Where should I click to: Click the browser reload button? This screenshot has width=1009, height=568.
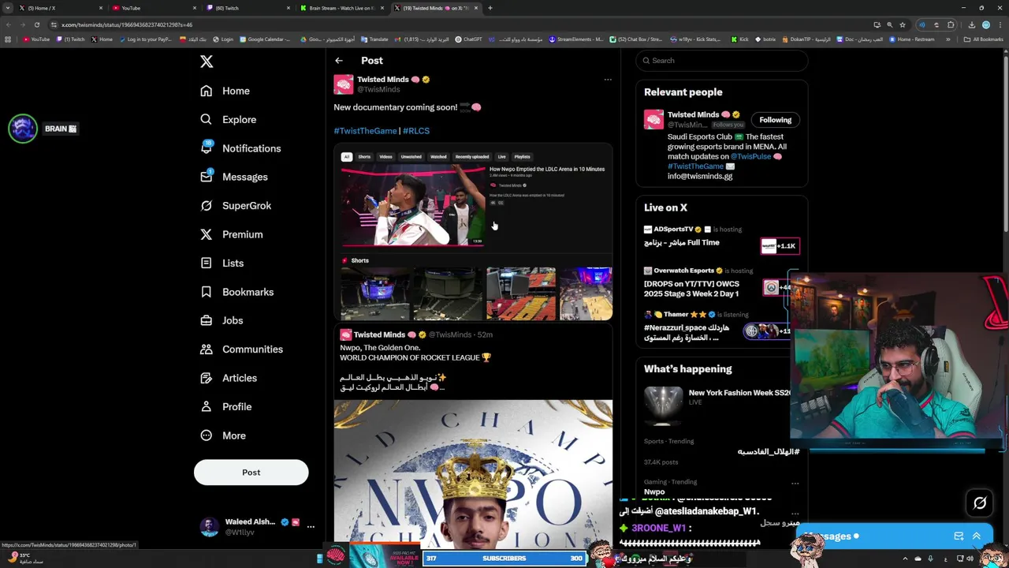[36, 24]
